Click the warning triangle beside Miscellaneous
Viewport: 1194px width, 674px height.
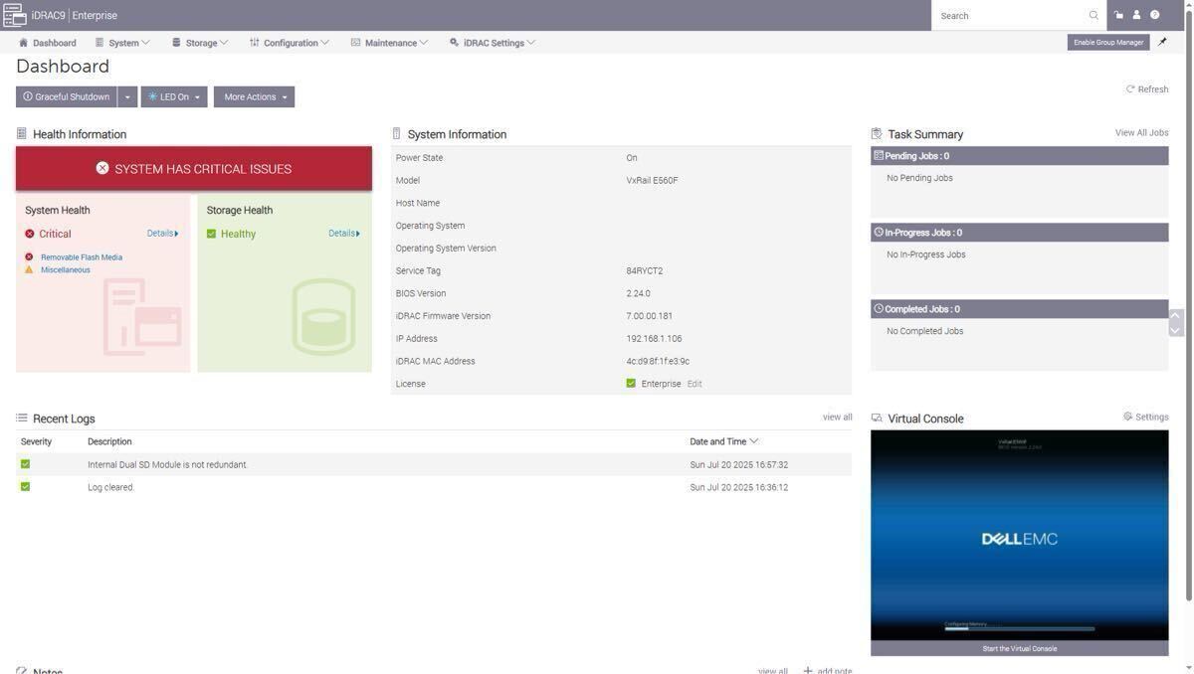coord(29,269)
